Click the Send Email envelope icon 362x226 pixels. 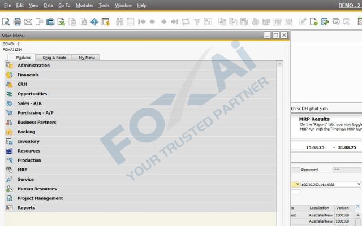coord(28,22)
